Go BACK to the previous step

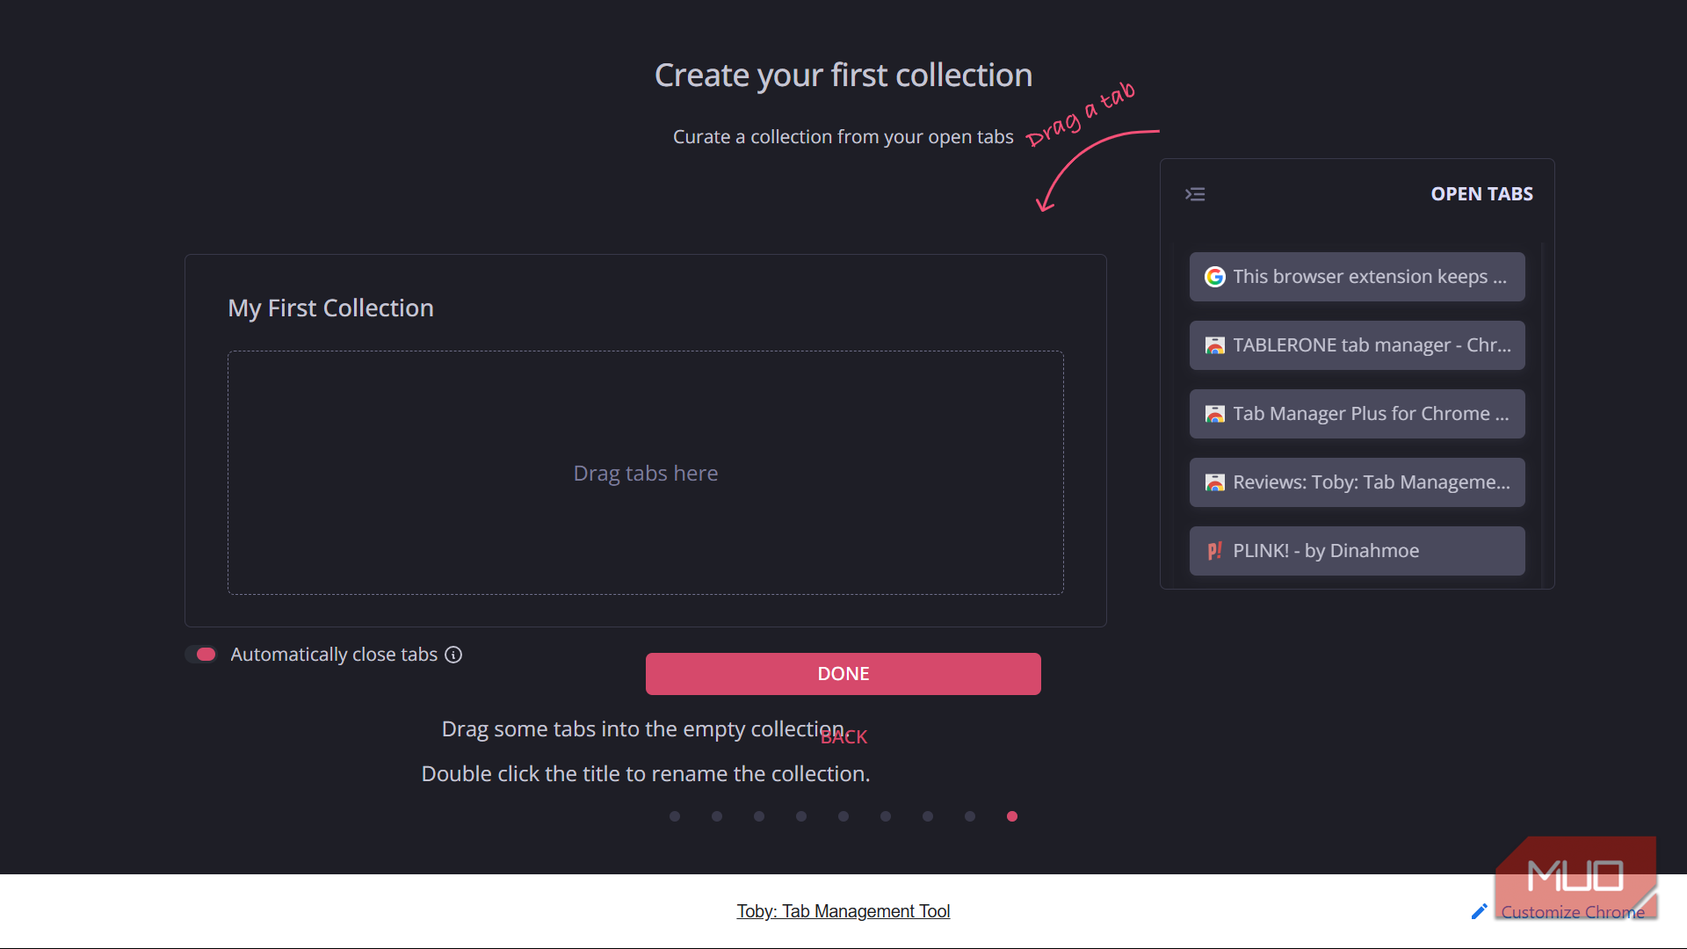pyautogui.click(x=843, y=737)
